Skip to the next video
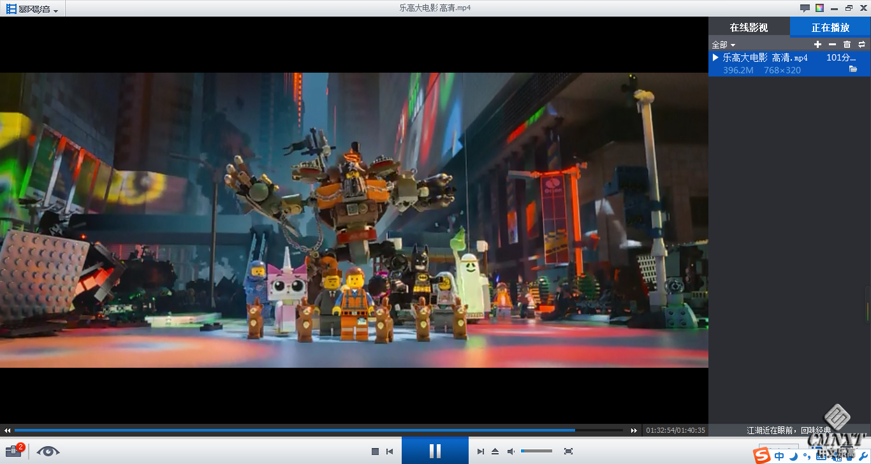Image resolution: width=871 pixels, height=464 pixels. 481,451
